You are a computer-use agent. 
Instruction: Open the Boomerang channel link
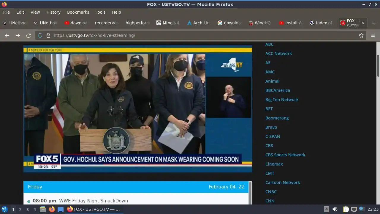[x=277, y=118]
